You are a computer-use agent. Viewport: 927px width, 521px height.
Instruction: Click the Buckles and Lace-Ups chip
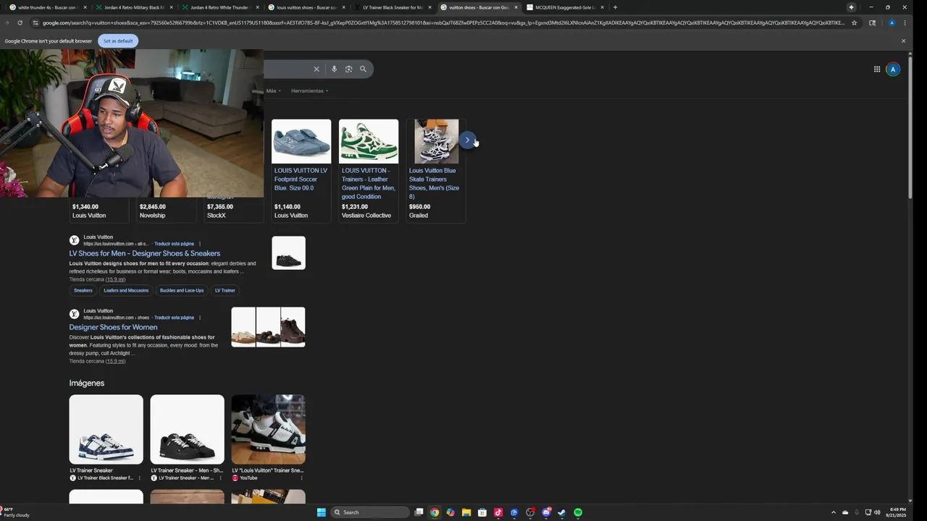(182, 290)
